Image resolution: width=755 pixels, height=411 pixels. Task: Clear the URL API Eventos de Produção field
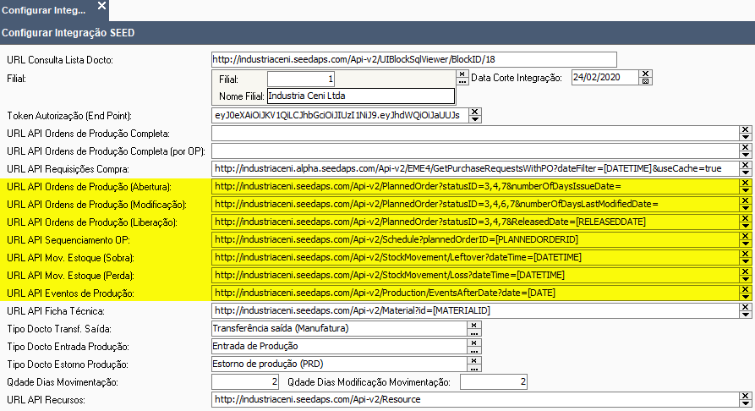click(746, 290)
